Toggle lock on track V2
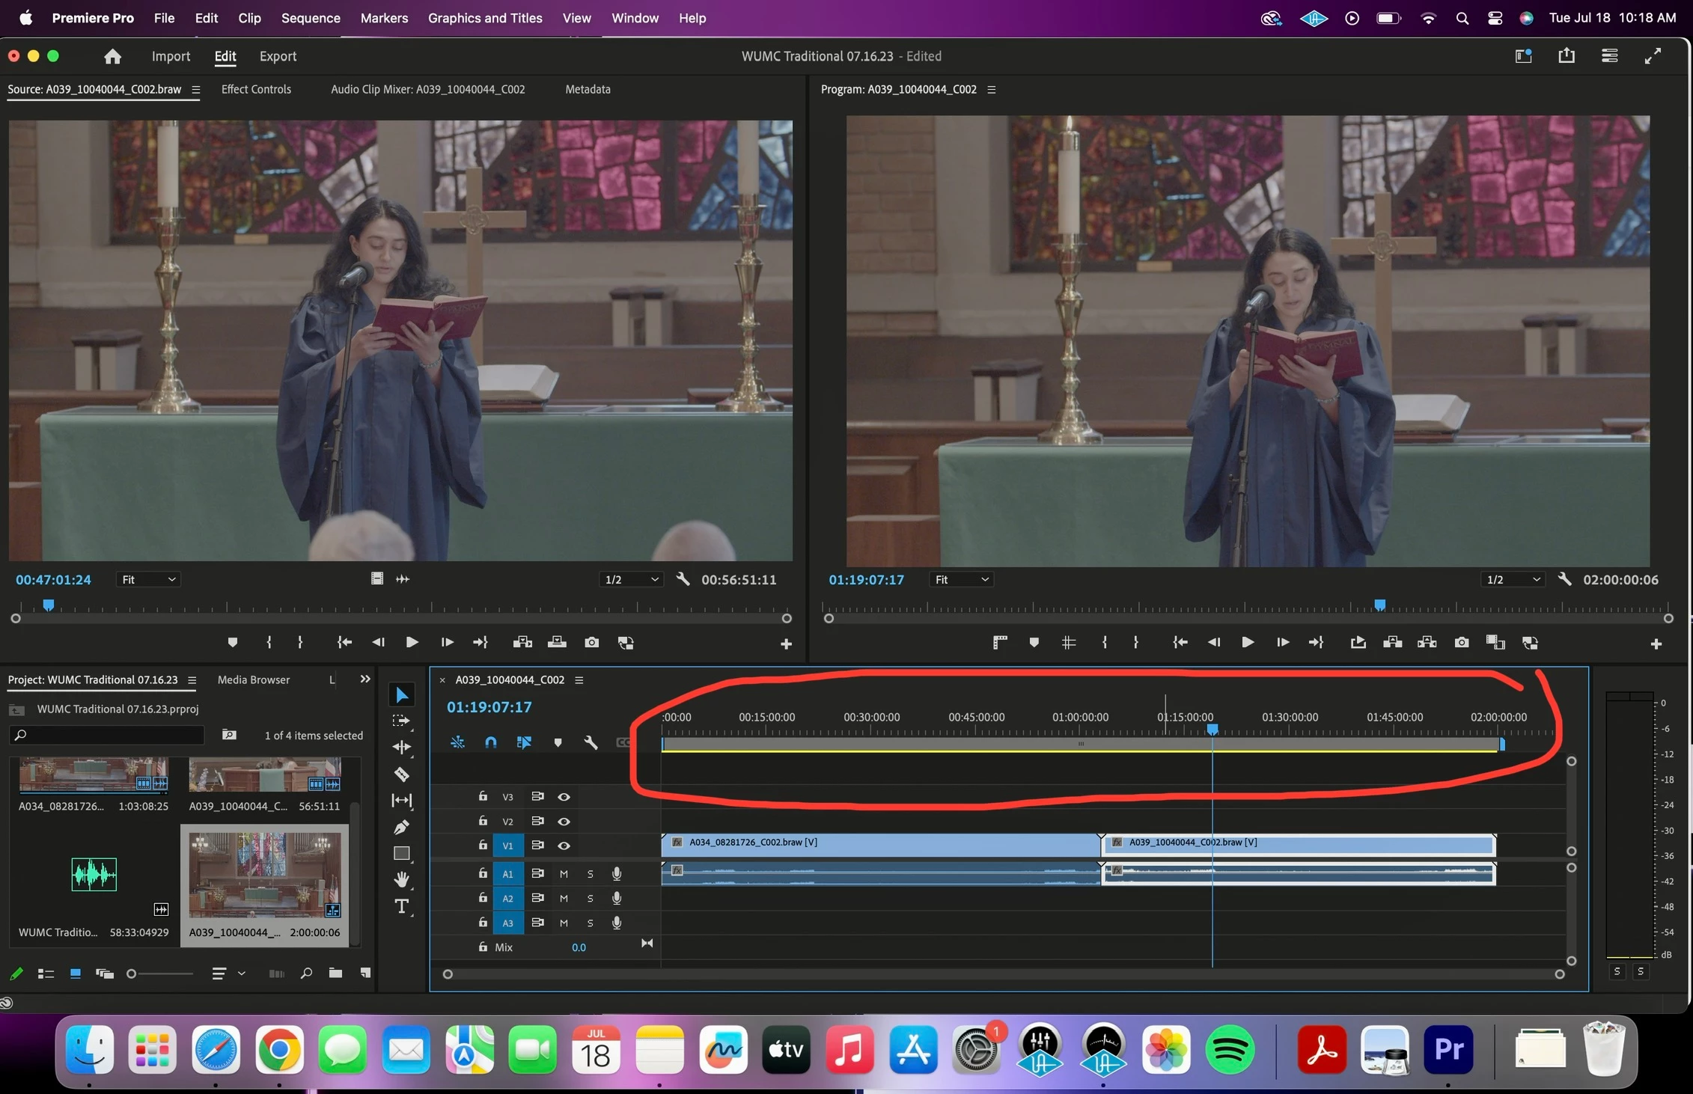The height and width of the screenshot is (1094, 1693). (x=483, y=821)
